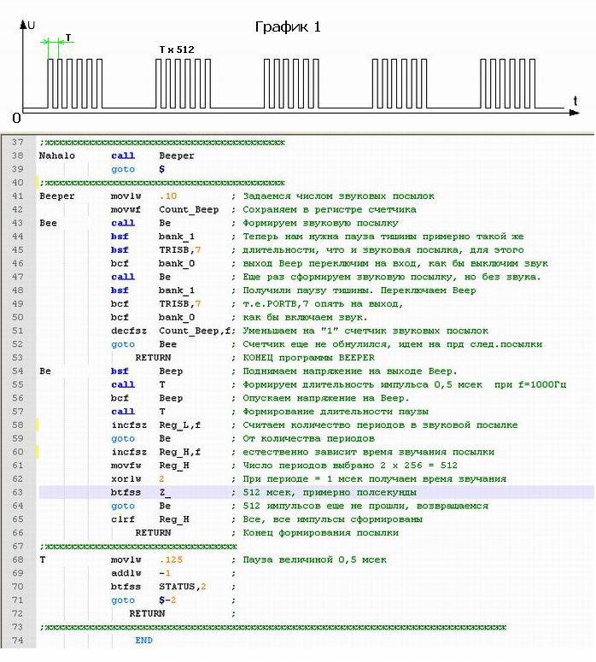This screenshot has width=596, height=662.
Task: Select gutter line number 73
Action: [x=18, y=626]
